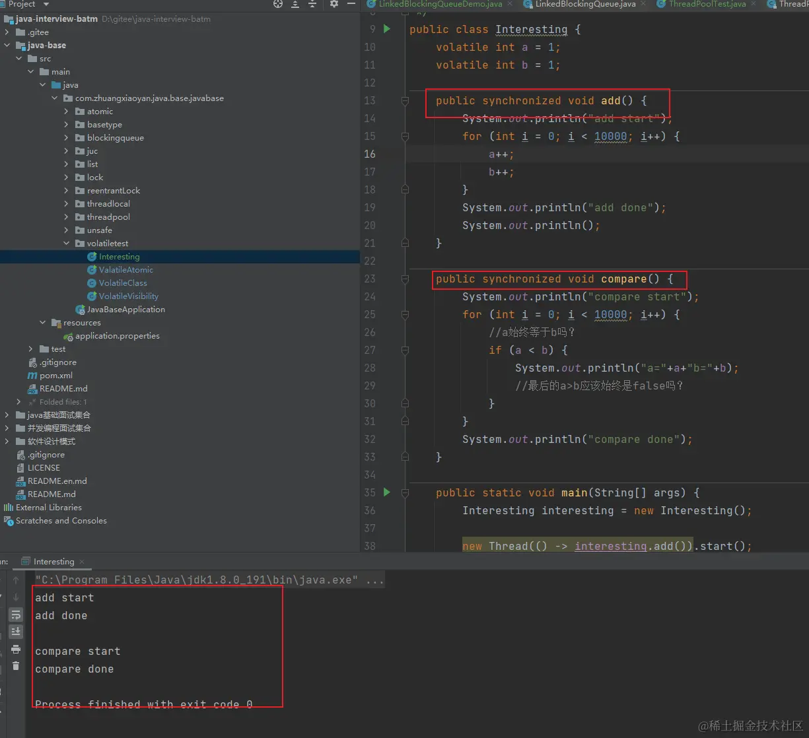
Task: Close the Interesting run tab
Action: (x=83, y=562)
